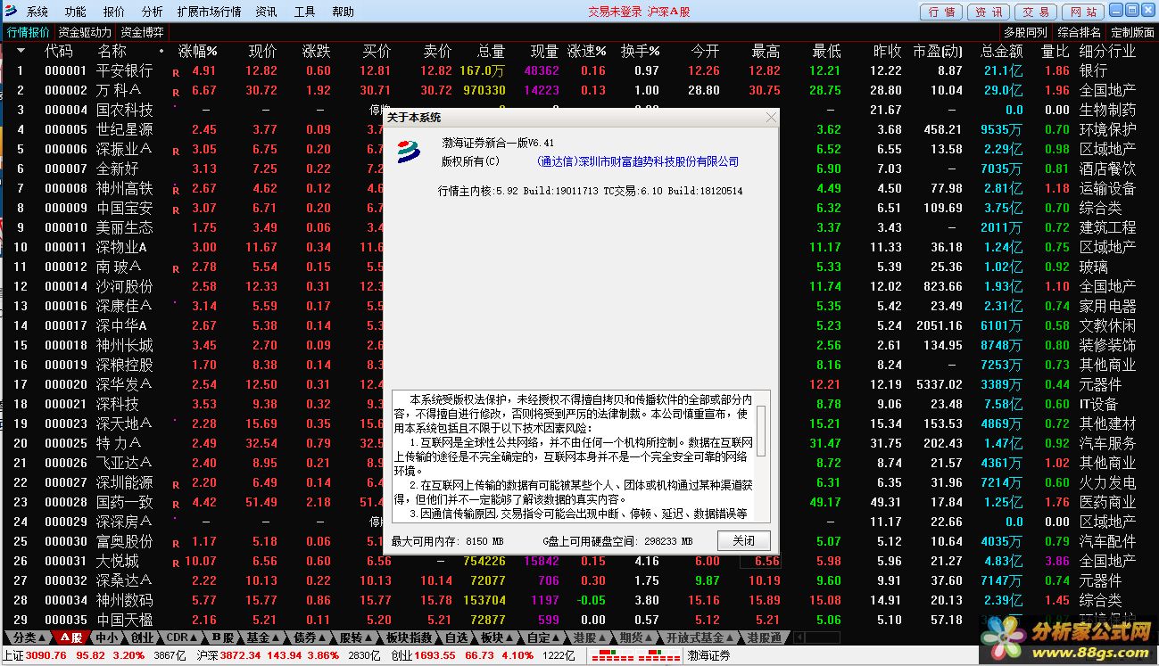
Task: Expand the 开放式基金 bottom tab menu
Action: tap(701, 637)
